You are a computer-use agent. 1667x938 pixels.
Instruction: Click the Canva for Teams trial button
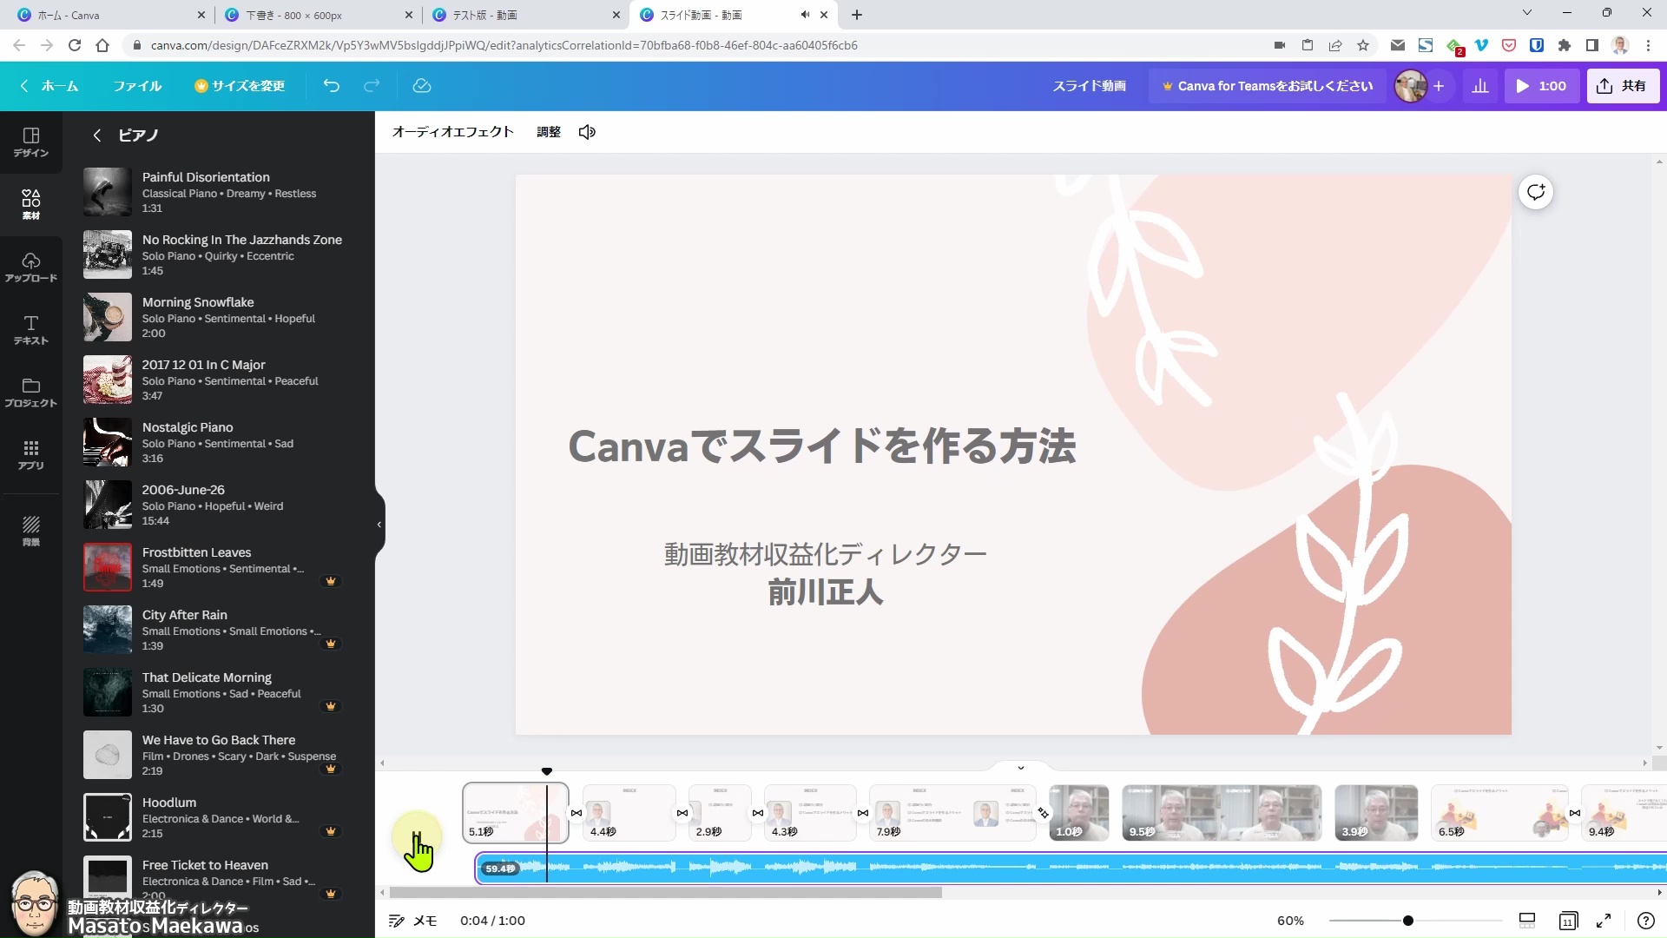tap(1268, 86)
